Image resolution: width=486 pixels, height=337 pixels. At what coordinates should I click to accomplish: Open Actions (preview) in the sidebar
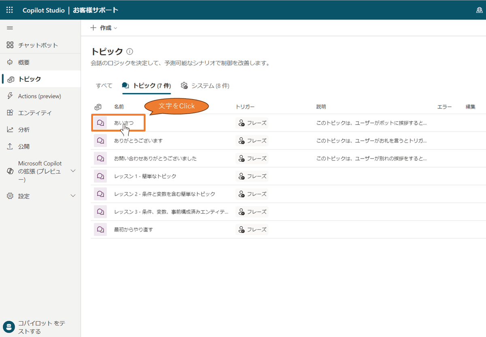(x=39, y=96)
